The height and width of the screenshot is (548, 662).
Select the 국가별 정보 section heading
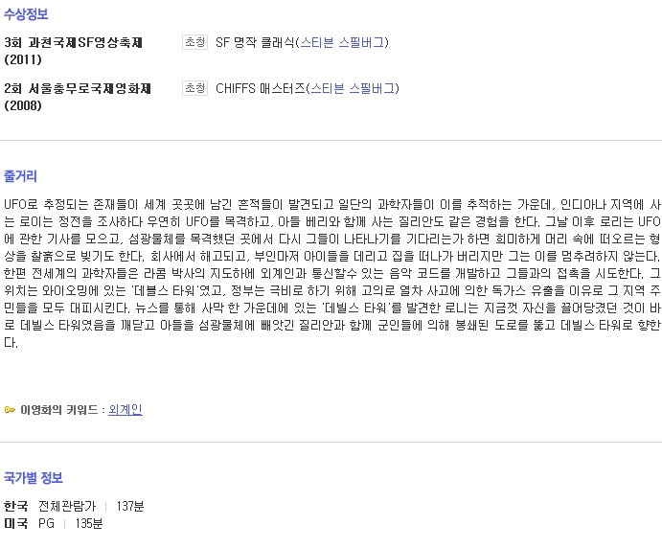(34, 477)
